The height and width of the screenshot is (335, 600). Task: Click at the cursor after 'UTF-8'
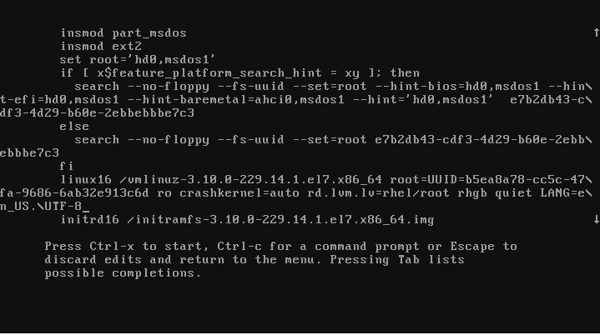coord(86,207)
